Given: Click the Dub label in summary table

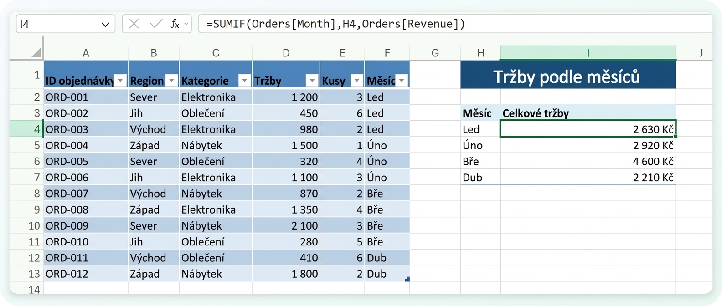Looking at the screenshot, I should 480,177.
